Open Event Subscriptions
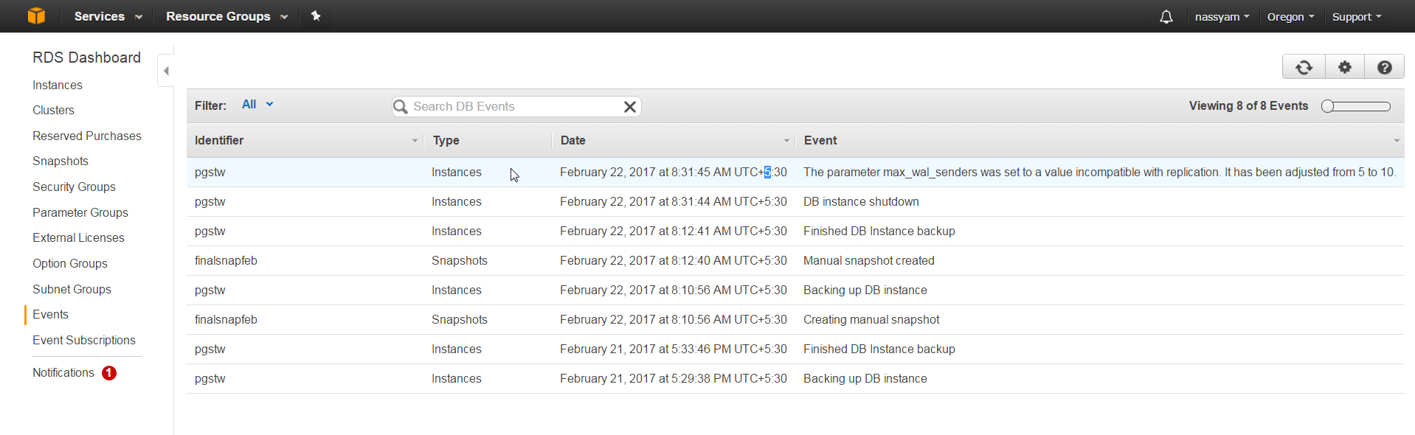The height and width of the screenshot is (435, 1415). pos(84,341)
